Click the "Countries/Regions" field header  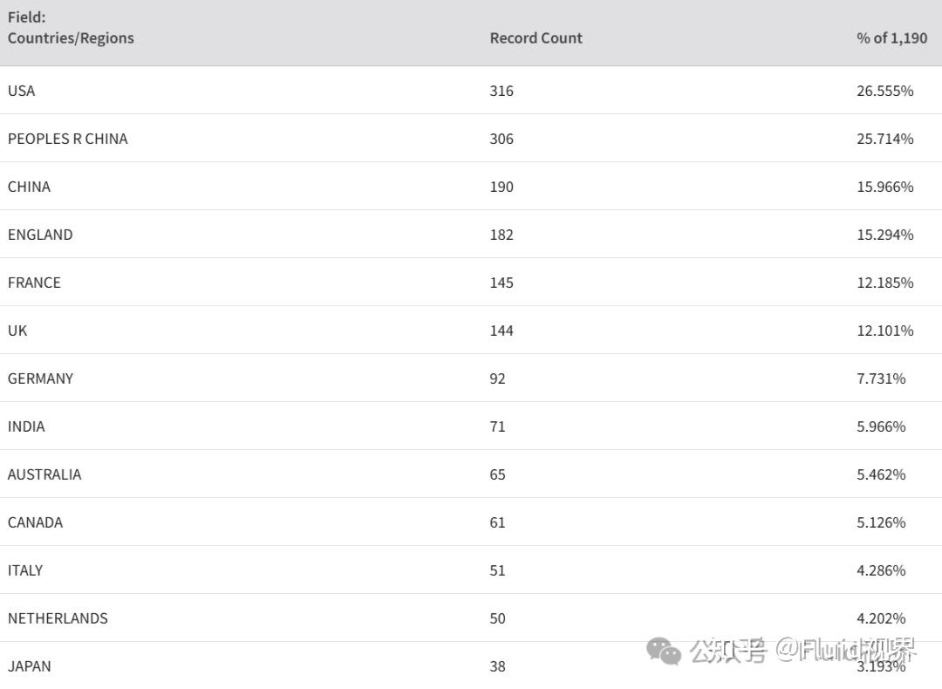[x=71, y=38]
